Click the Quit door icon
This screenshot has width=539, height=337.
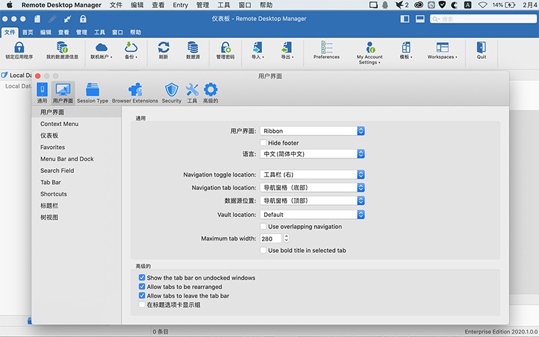tap(481, 47)
